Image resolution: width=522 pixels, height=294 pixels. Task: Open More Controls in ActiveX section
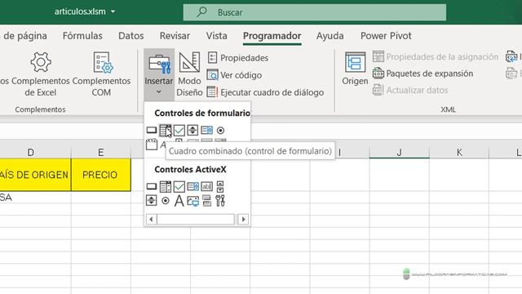pos(220,201)
